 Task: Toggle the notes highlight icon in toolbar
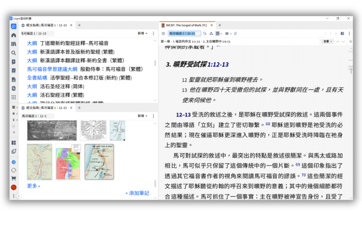[x=219, y=33]
